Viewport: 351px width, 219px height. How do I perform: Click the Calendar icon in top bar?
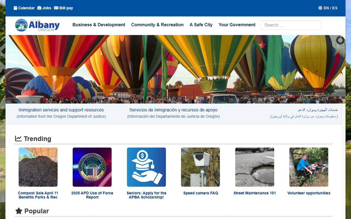coord(15,8)
